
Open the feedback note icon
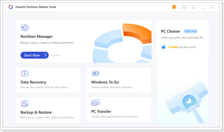[x=184, y=7]
